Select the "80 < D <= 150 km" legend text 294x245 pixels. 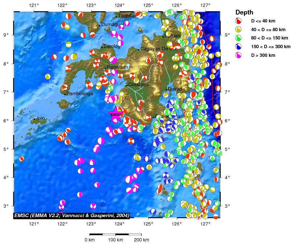pyautogui.click(x=270, y=38)
